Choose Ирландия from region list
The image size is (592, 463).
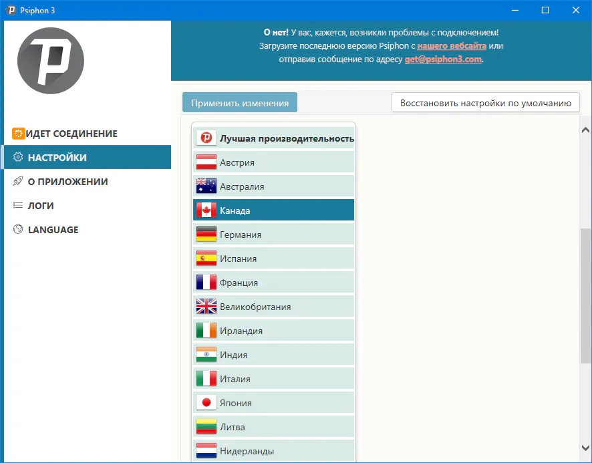tap(274, 331)
